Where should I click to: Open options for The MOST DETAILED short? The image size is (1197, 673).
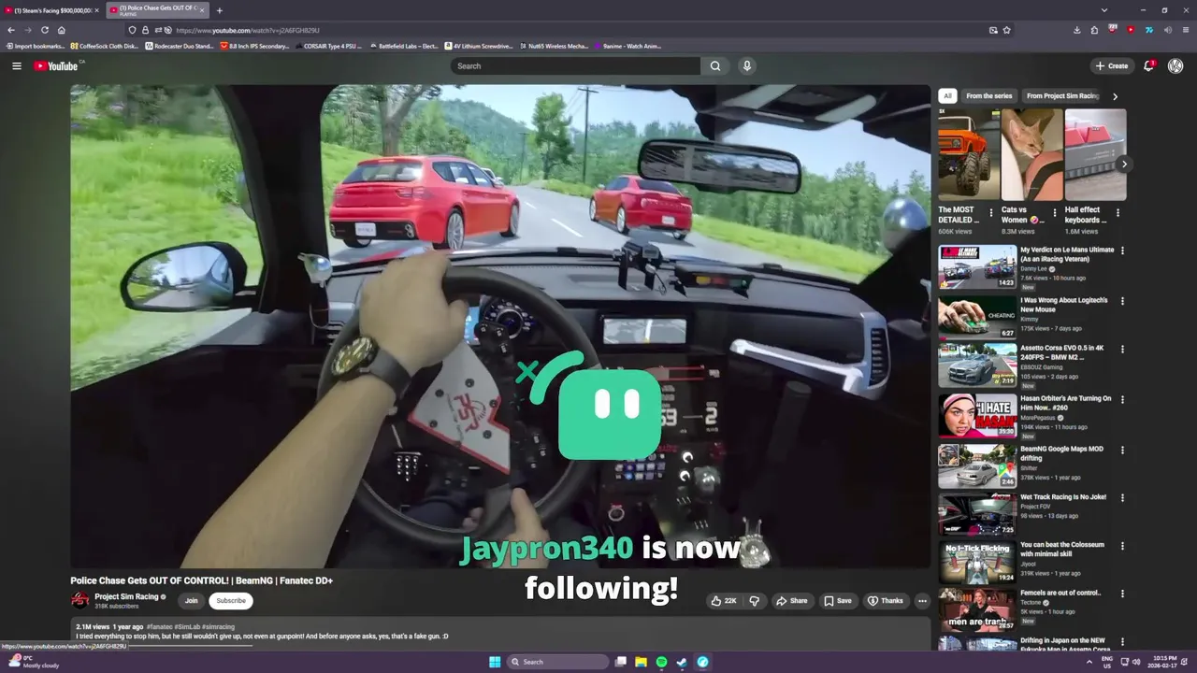pyautogui.click(x=991, y=213)
